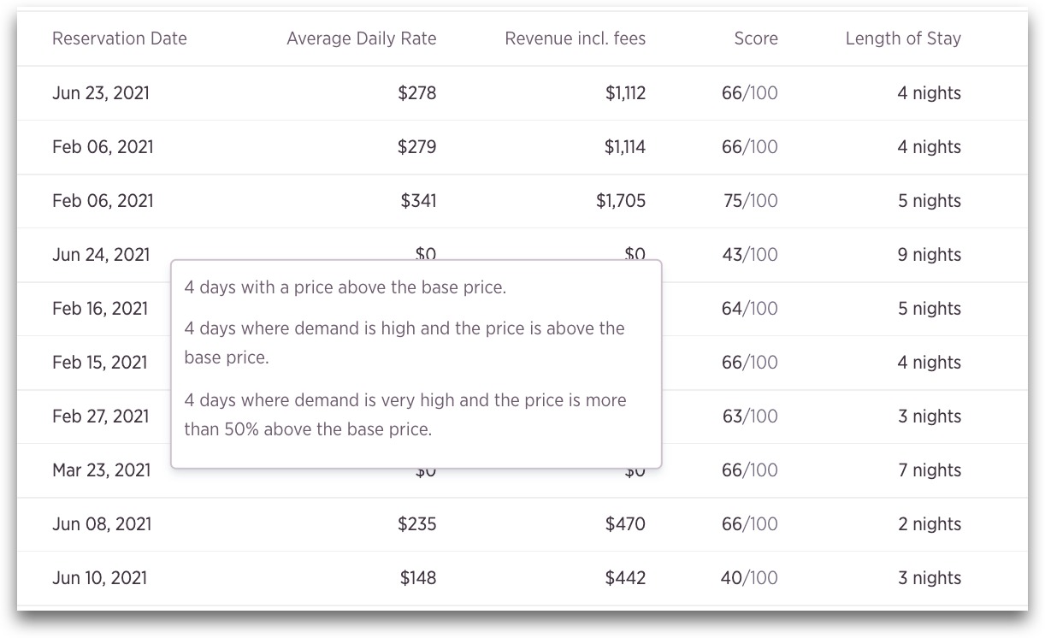Open the $341 average daily rate cell
Viewport: 1045px width, 638px height.
(418, 201)
